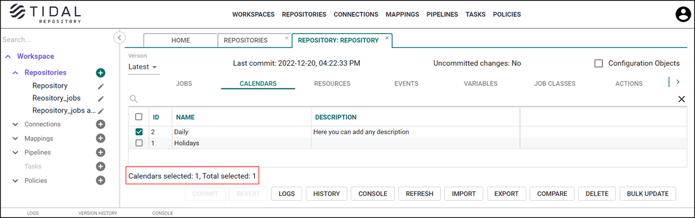This screenshot has width=695, height=218.
Task: Add a new repository with plus icon
Action: click(x=100, y=73)
